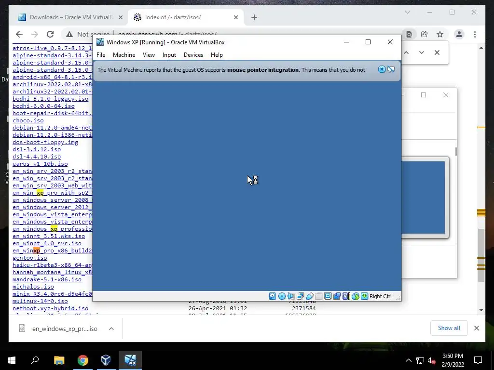Open the Windows notification center

(478, 360)
